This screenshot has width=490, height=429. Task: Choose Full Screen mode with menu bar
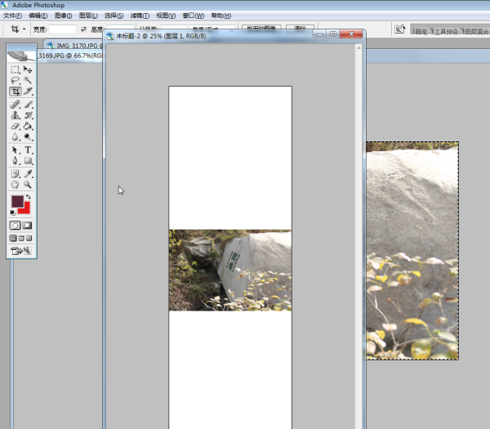(21, 239)
